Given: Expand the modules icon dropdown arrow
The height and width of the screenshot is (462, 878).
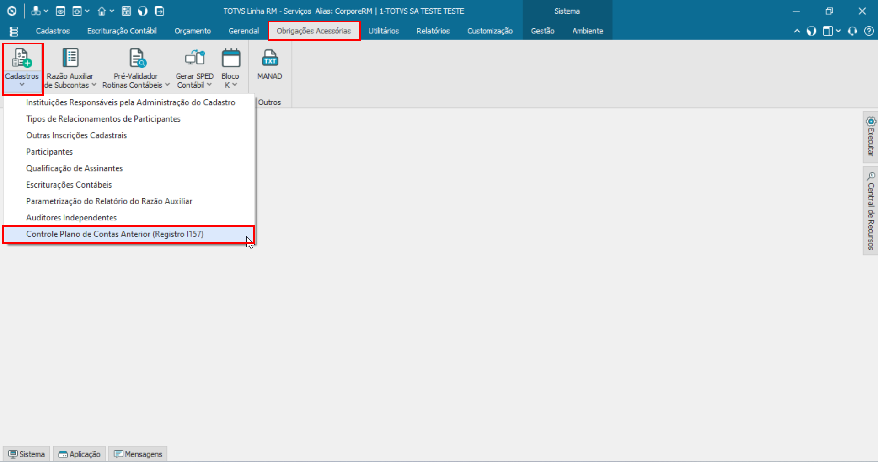Looking at the screenshot, I should coord(46,11).
